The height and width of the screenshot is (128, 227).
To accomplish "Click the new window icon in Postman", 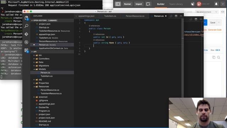I will point(148,4).
